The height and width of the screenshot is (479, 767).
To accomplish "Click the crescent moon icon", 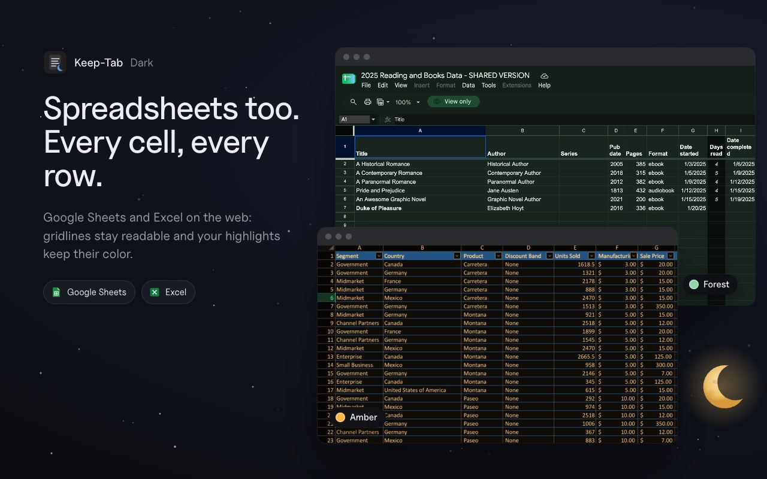I will point(723,387).
